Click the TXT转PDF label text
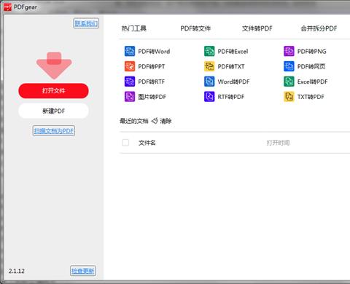 click(x=311, y=97)
